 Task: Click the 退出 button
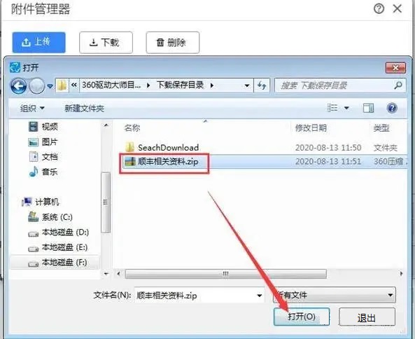pos(367,317)
